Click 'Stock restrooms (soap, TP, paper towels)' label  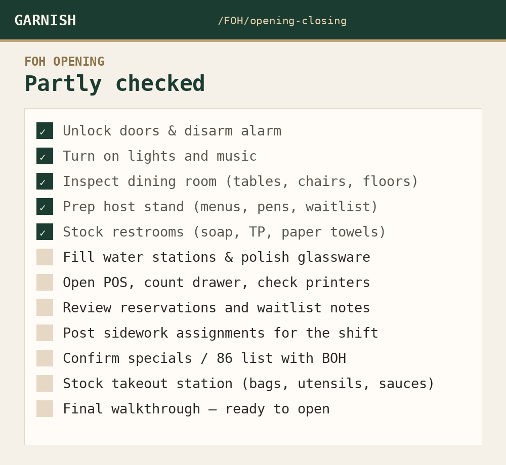pyautogui.click(x=224, y=231)
